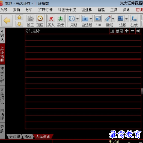Click the 自选股 starred folder icon
The width and height of the screenshot is (143, 143).
tap(85, 19)
